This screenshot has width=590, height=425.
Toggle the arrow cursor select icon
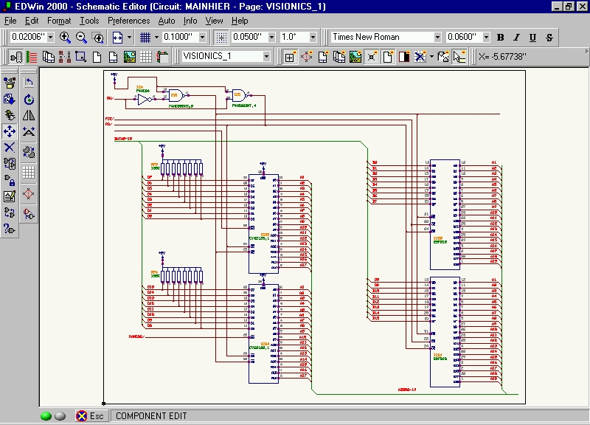[459, 57]
